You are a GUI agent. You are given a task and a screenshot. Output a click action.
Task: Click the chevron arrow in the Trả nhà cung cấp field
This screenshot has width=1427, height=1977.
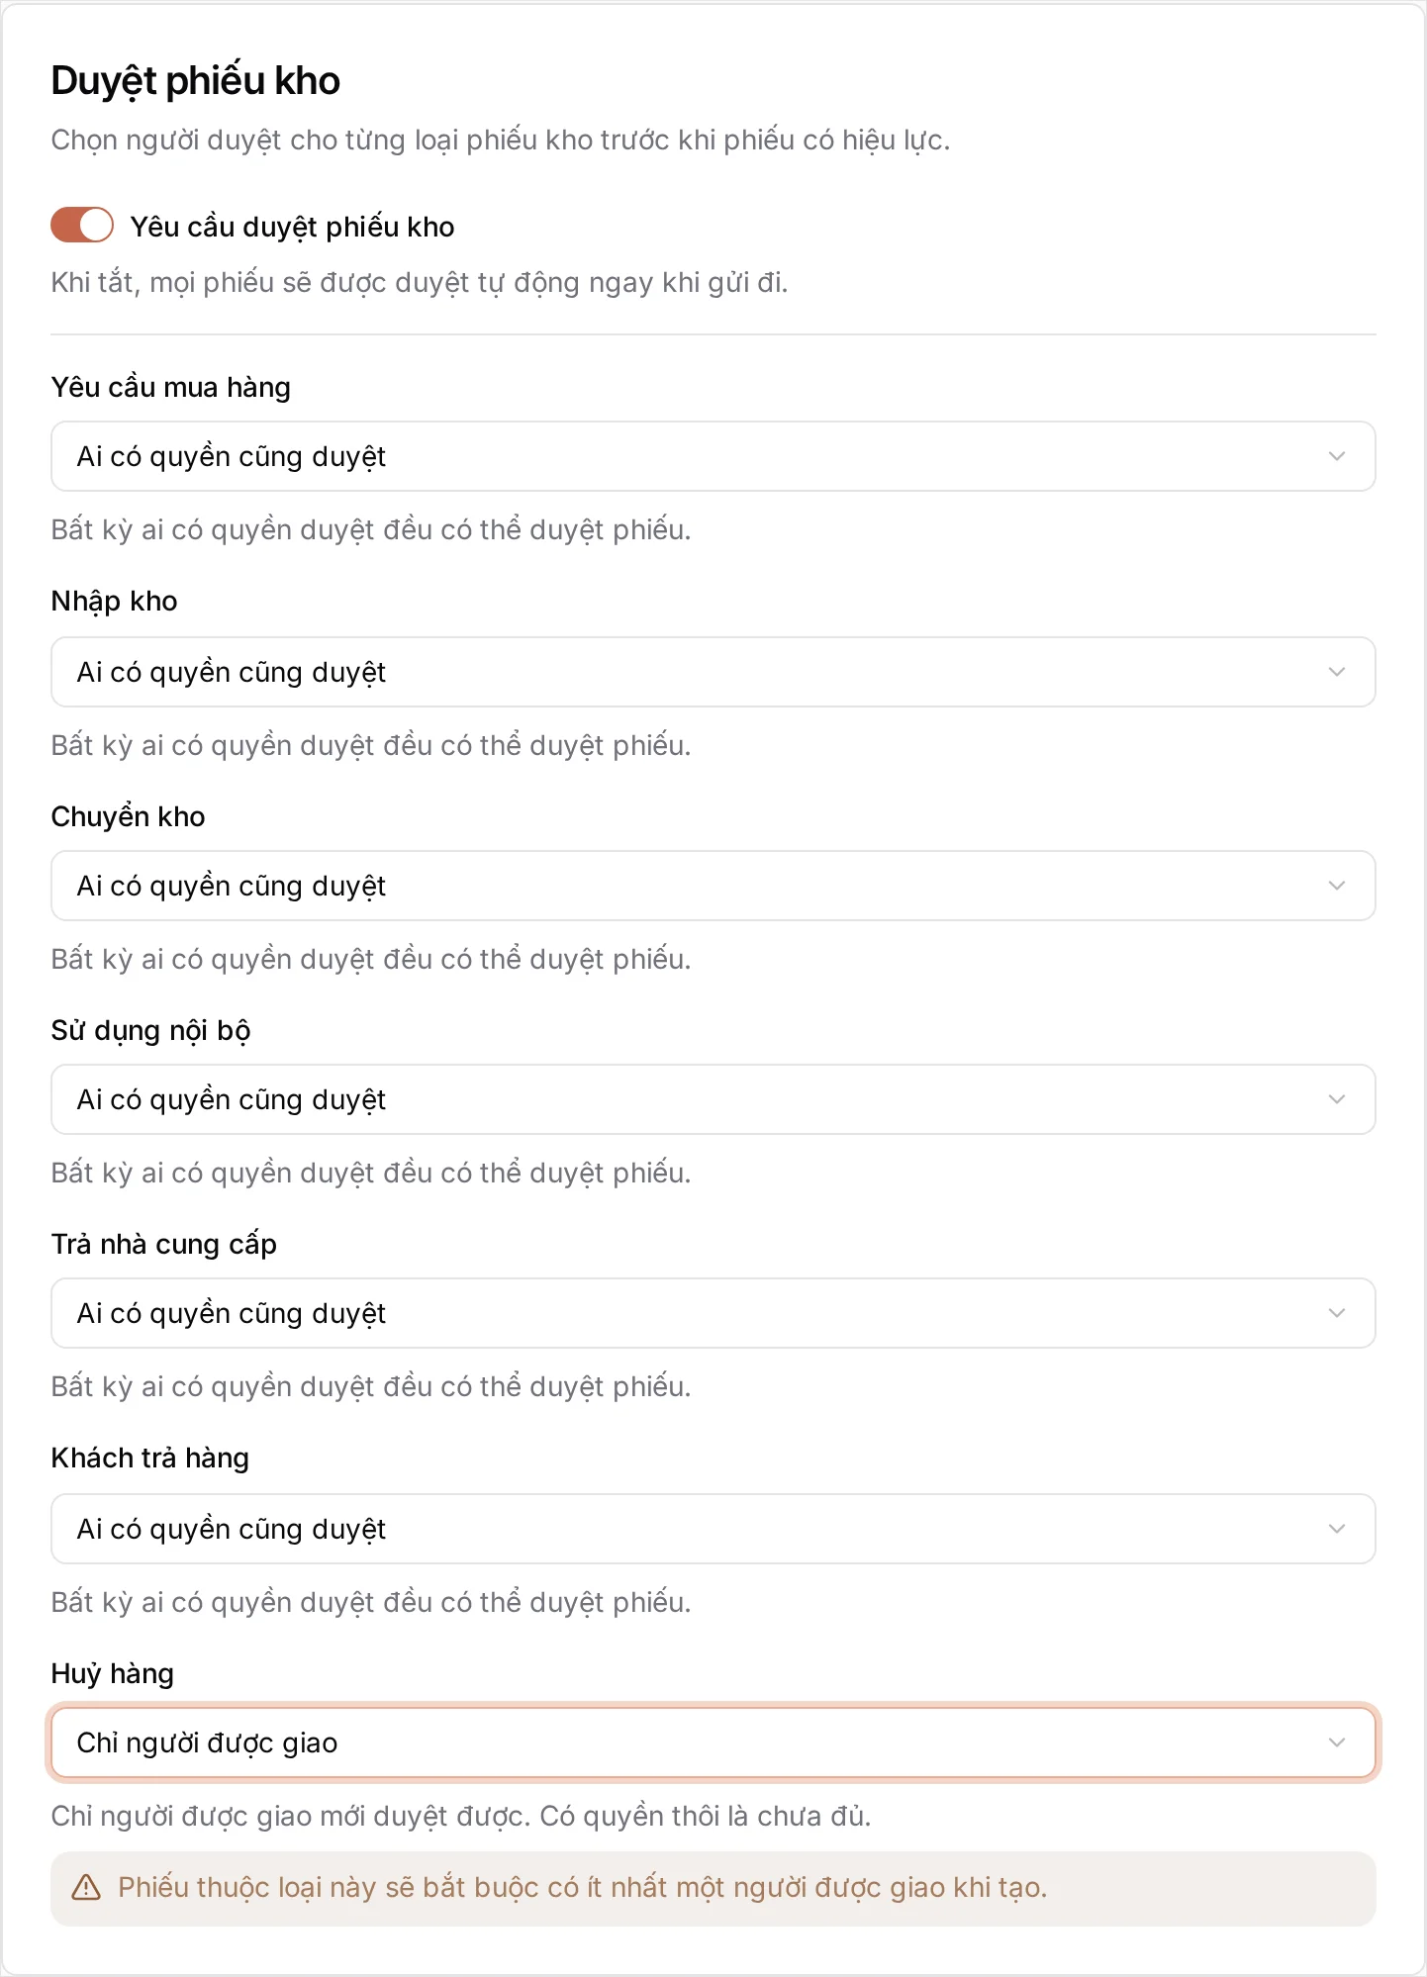[x=1337, y=1313]
